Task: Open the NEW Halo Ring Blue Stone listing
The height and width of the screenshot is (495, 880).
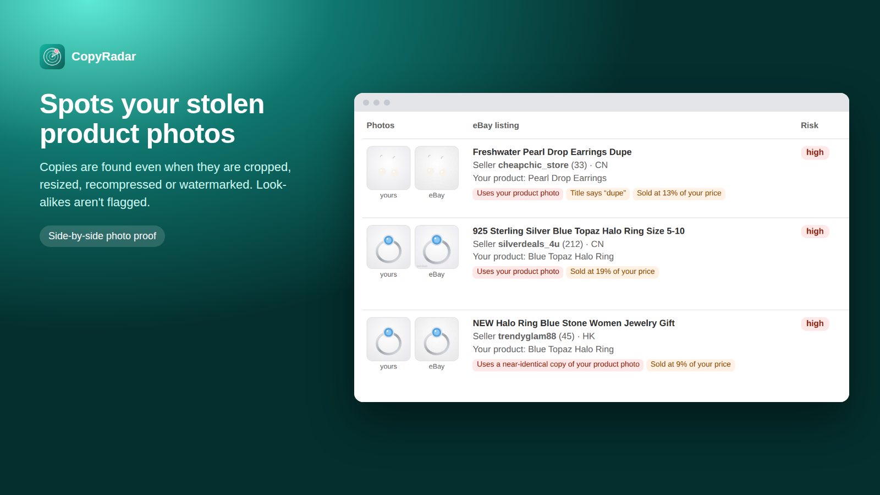Action: pyautogui.click(x=574, y=323)
